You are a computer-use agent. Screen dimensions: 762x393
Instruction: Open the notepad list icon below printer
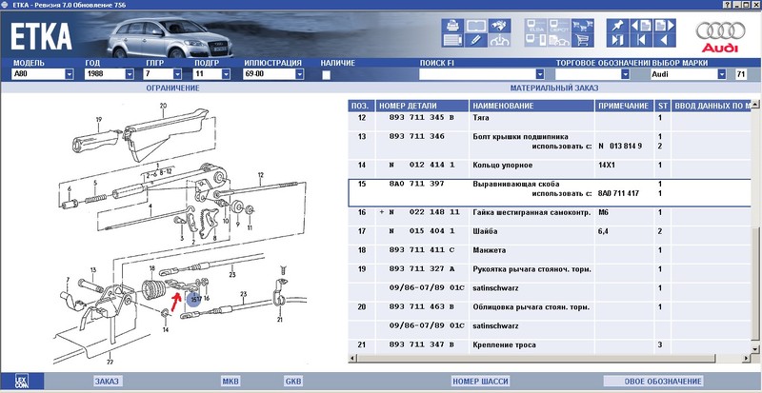point(452,40)
